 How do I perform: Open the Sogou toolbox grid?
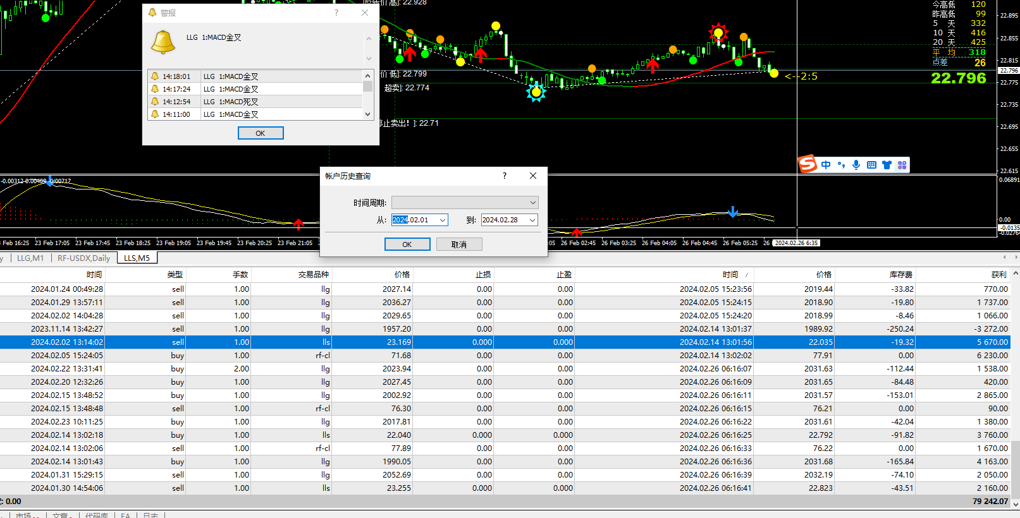(x=902, y=165)
